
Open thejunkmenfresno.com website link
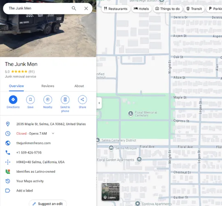click(33, 143)
